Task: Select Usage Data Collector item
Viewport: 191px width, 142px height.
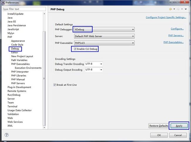Action: point(19,110)
